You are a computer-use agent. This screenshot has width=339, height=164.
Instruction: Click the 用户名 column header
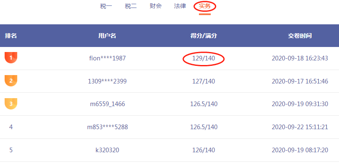click(107, 36)
